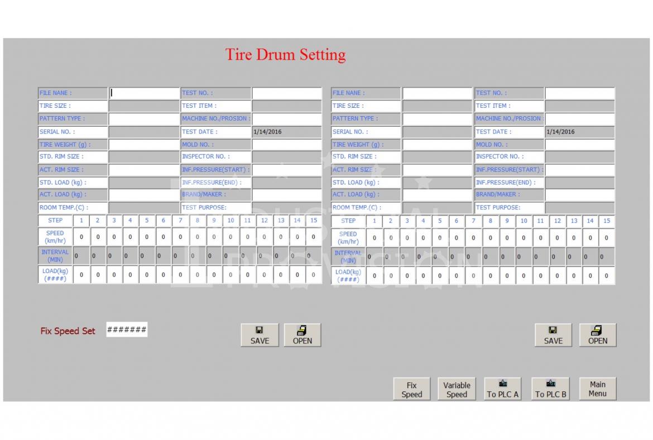Click left PATTERN TYPE input field
The image size is (653, 440).
143,119
